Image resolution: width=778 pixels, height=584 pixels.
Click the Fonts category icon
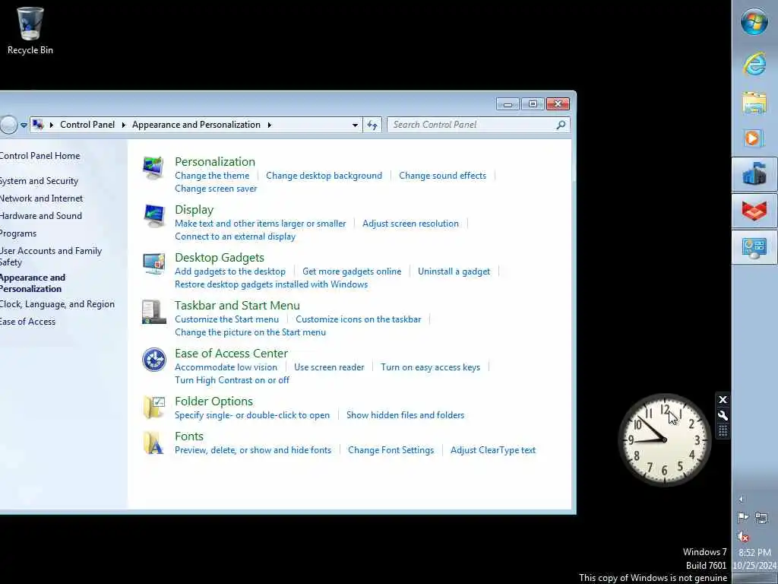[x=153, y=443]
